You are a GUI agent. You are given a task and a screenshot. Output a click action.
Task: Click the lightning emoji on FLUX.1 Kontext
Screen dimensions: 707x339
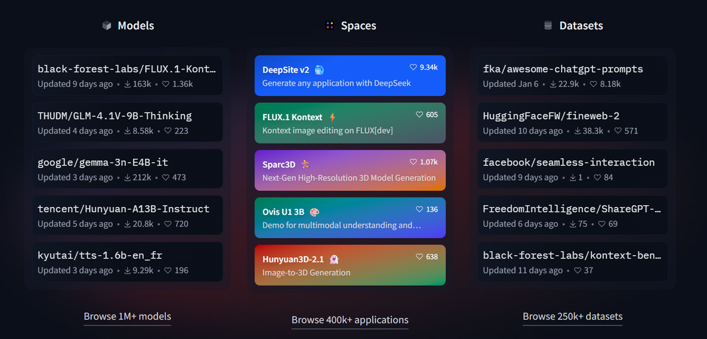tap(332, 117)
